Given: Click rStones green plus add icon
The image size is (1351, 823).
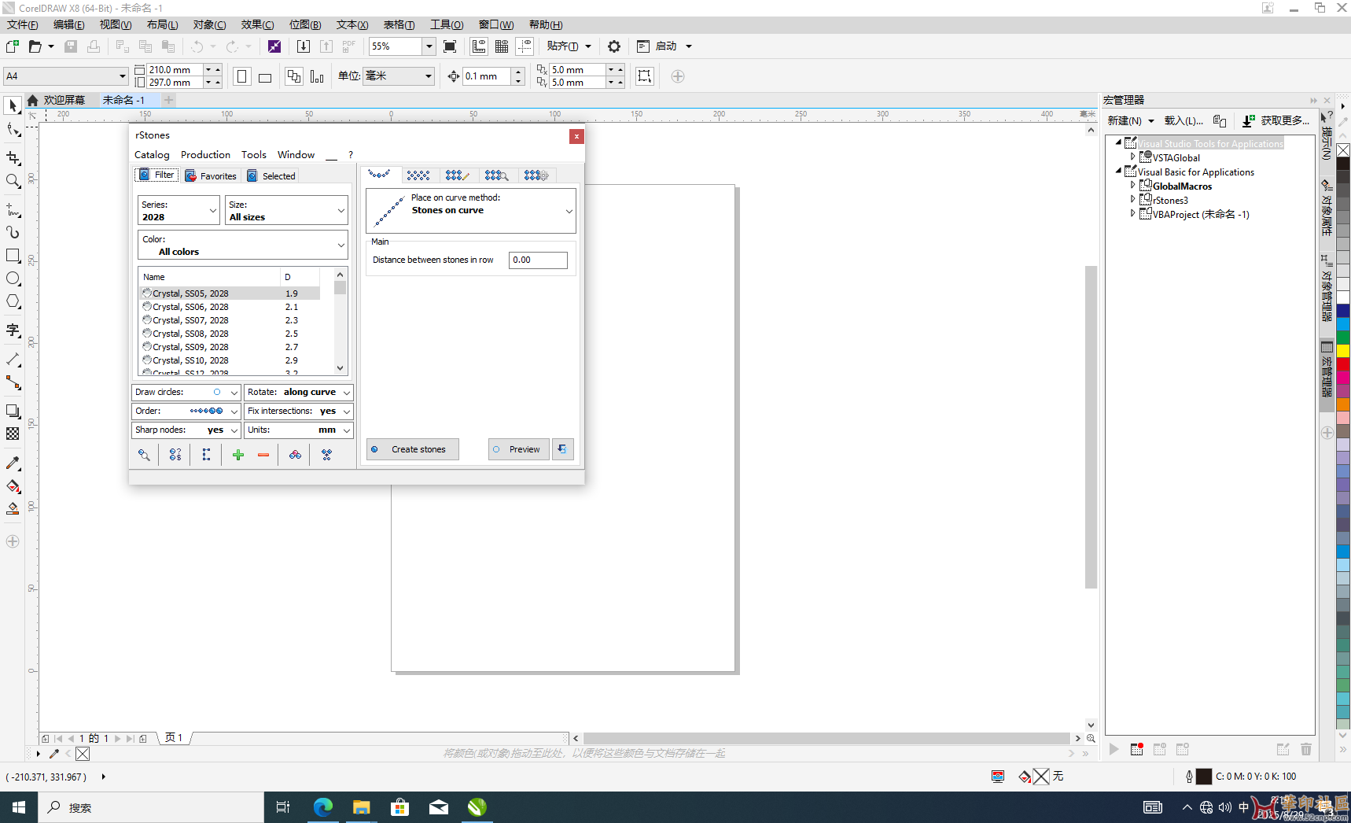Looking at the screenshot, I should pos(238,455).
